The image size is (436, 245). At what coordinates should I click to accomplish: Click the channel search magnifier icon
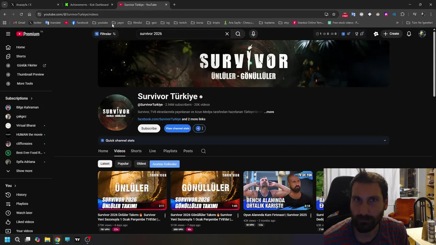click(x=203, y=151)
